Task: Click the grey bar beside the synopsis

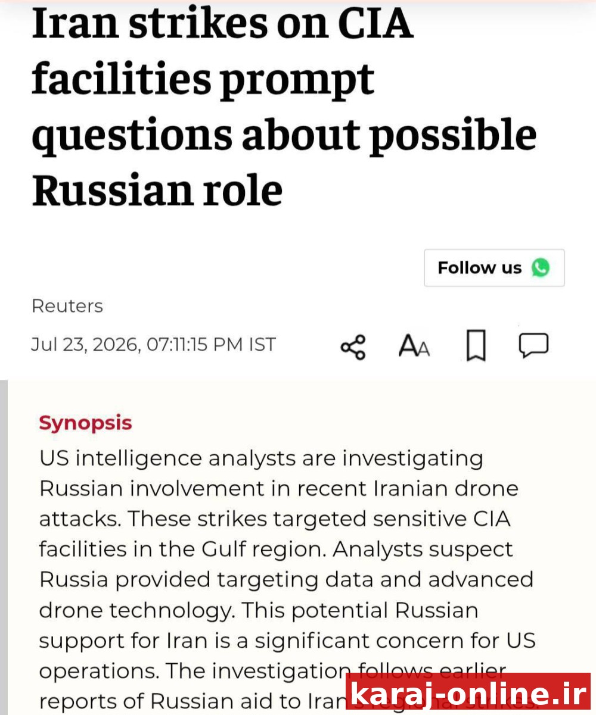Action: point(4,547)
